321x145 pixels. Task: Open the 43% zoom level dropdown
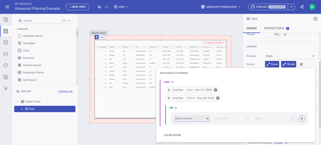123,7
